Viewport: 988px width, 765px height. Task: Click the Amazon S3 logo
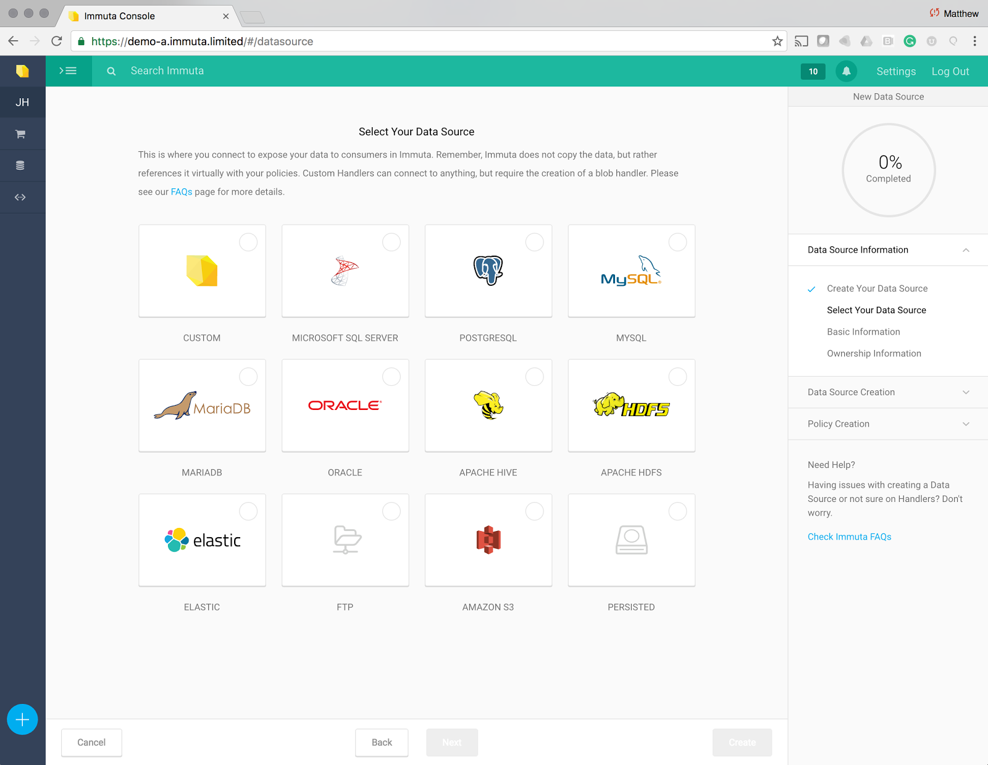488,540
